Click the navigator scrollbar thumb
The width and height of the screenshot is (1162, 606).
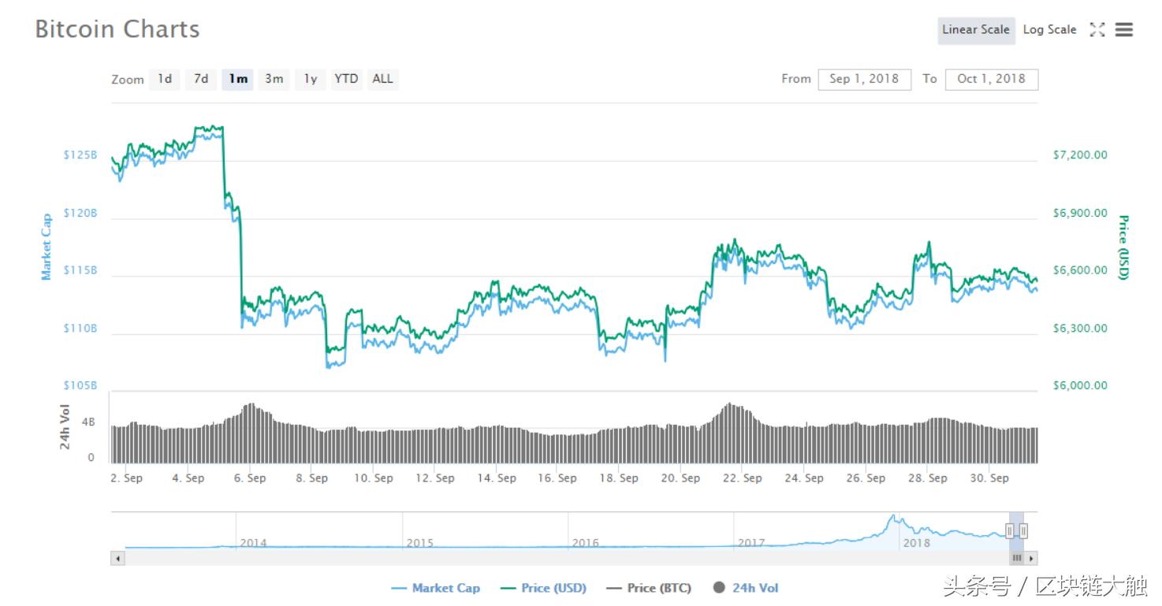point(1017,558)
